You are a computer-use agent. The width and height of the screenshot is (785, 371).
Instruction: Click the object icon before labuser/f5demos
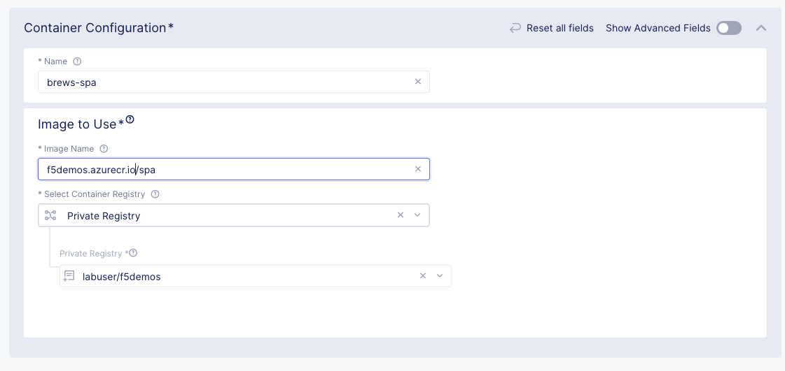69,276
